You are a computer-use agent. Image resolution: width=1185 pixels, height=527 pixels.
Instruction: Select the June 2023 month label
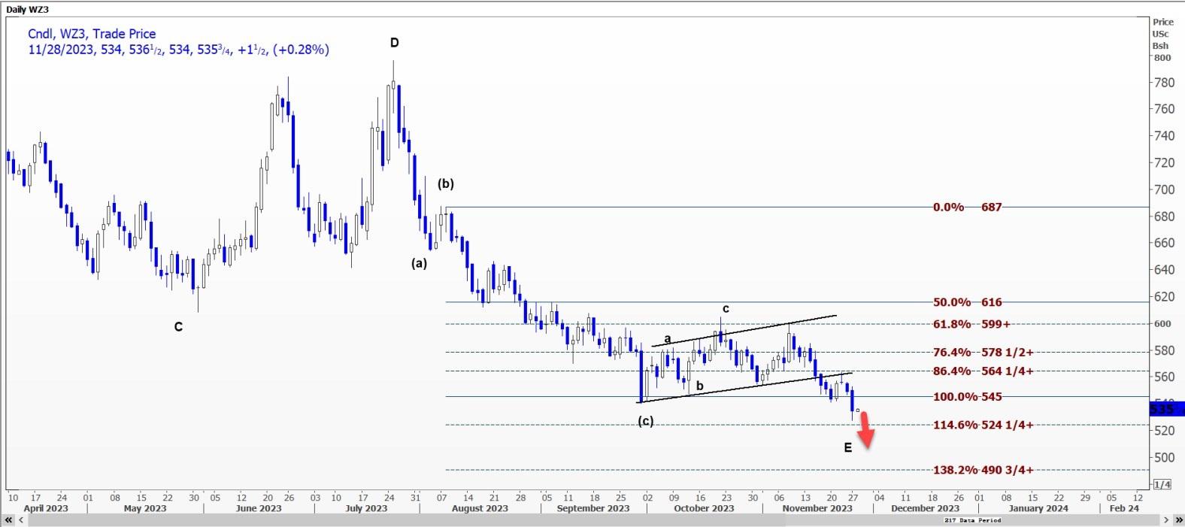pos(259,508)
